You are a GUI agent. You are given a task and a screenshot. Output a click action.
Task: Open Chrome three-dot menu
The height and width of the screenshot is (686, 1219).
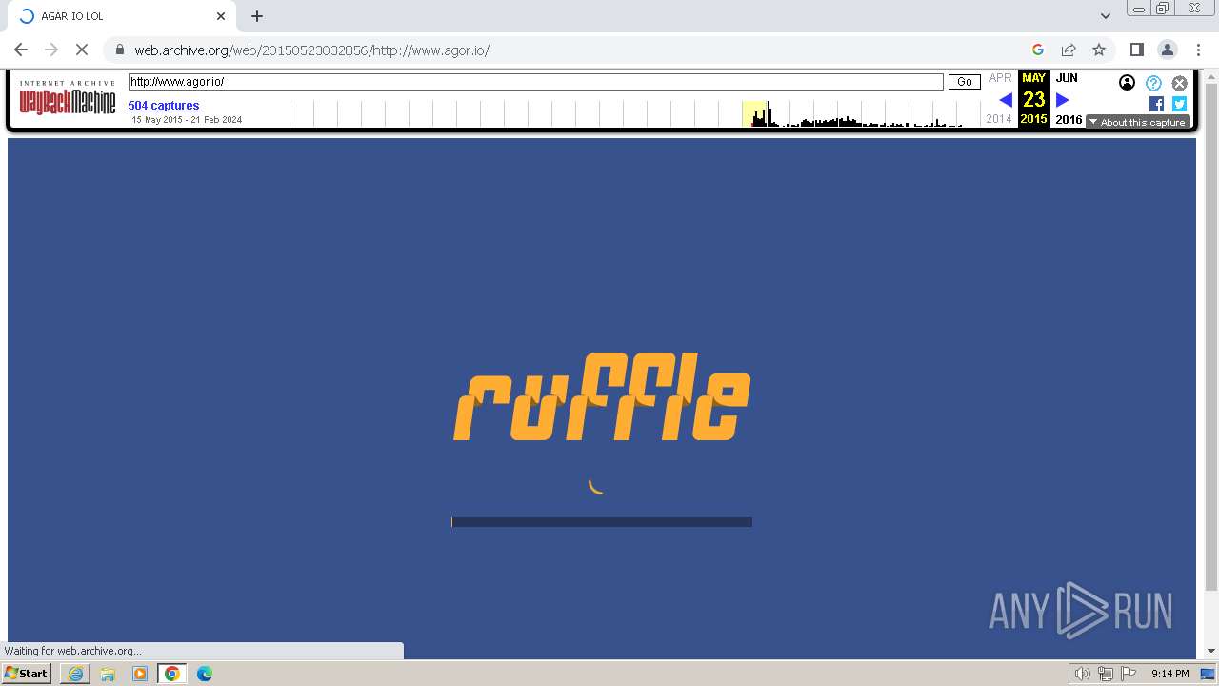(1198, 50)
